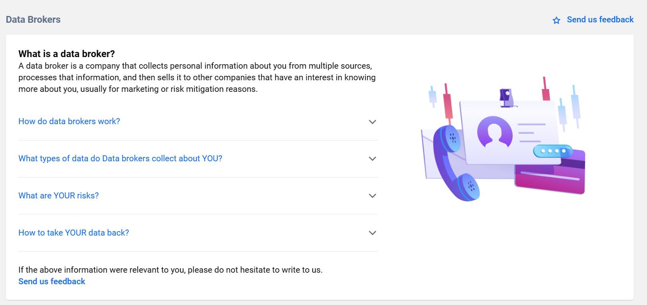Expand chevron beside types of data question

(372, 159)
